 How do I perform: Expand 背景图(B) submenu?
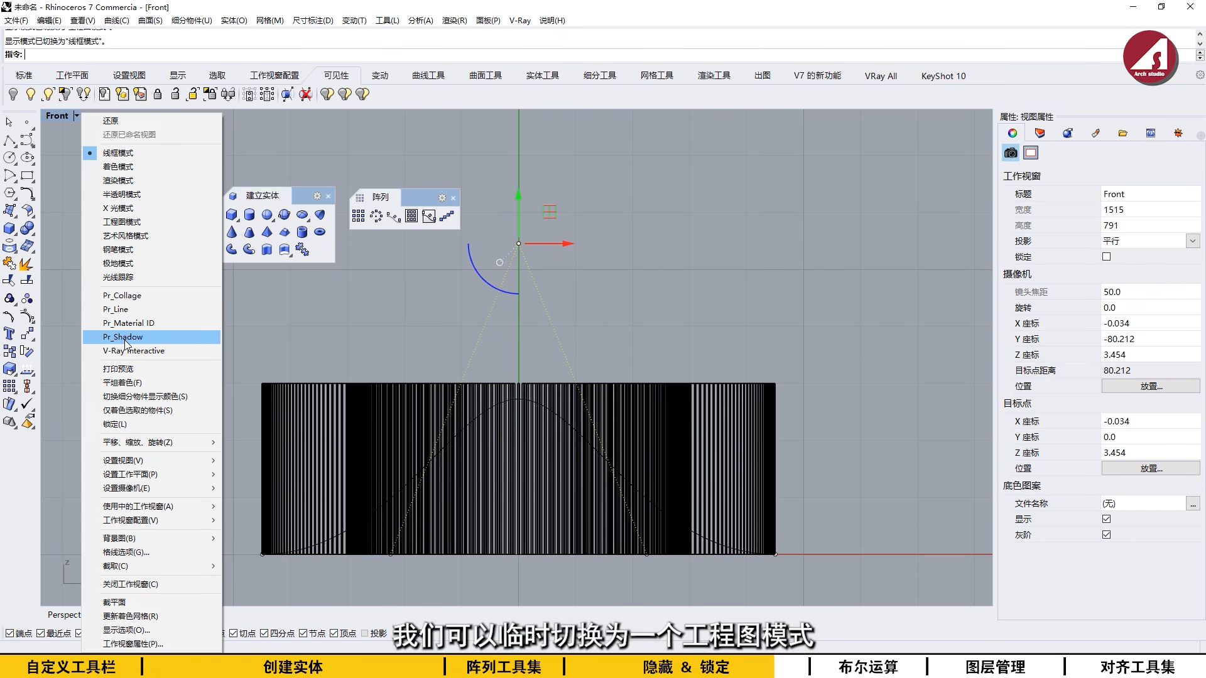point(151,539)
